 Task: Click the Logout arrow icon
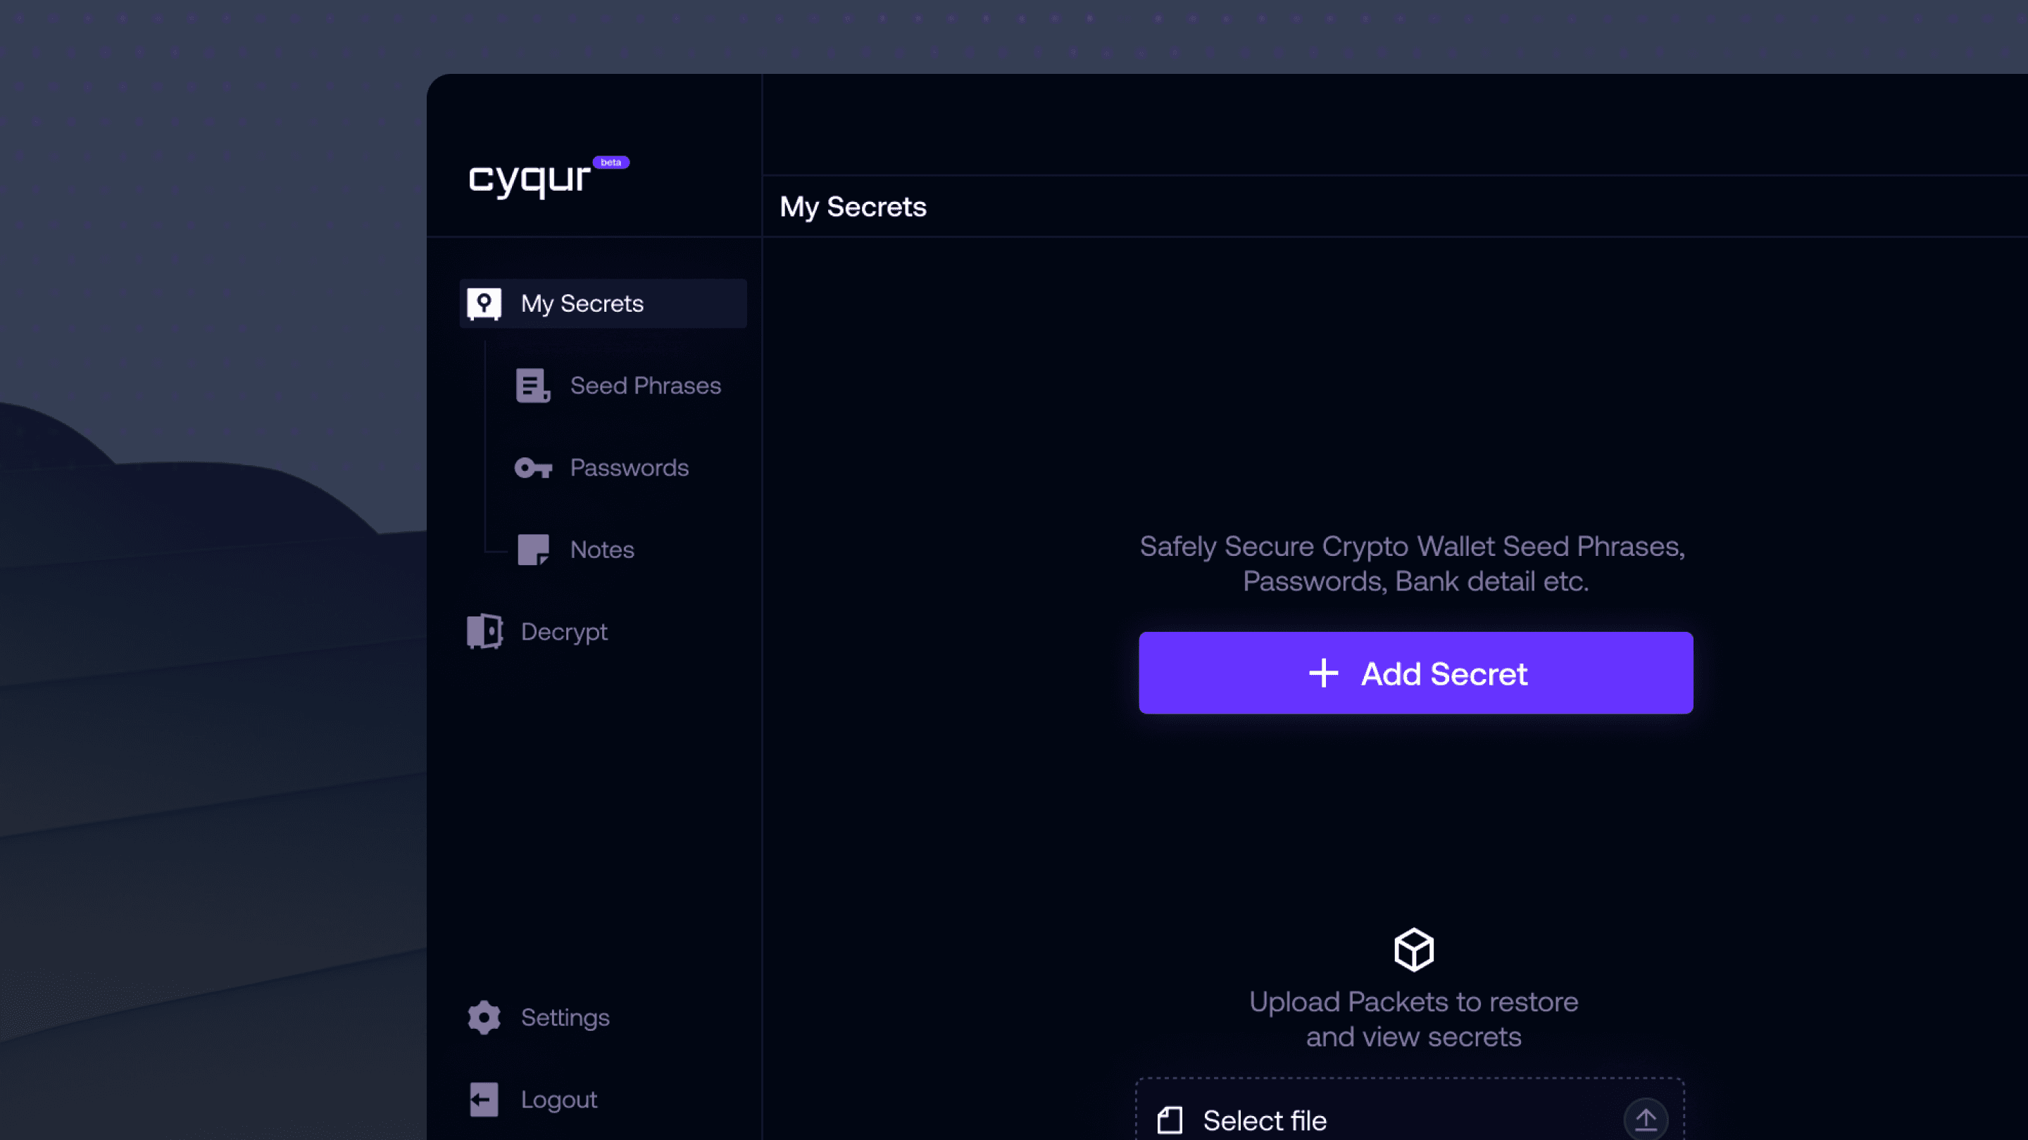(482, 1098)
